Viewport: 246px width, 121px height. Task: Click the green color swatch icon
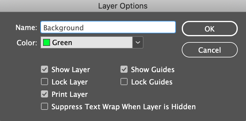click(47, 42)
